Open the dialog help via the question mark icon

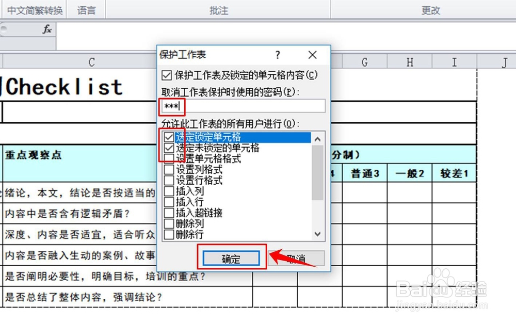coord(277,55)
